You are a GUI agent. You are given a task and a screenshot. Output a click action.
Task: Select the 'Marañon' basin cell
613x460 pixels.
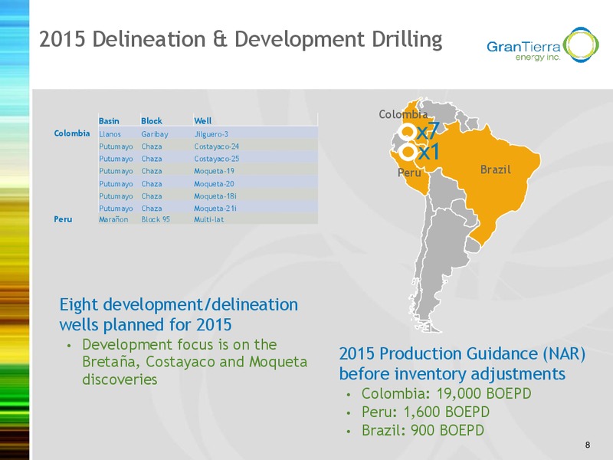[113, 219]
